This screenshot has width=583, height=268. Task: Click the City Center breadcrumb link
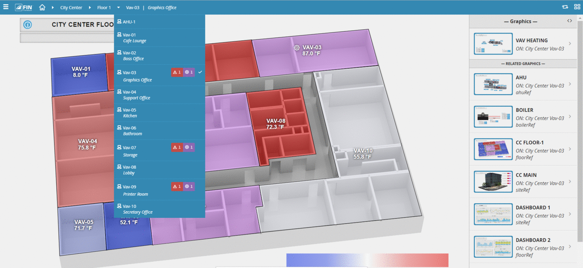(71, 8)
